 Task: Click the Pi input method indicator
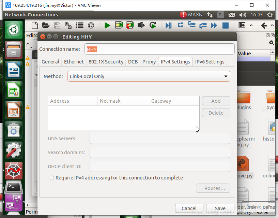tap(220, 15)
